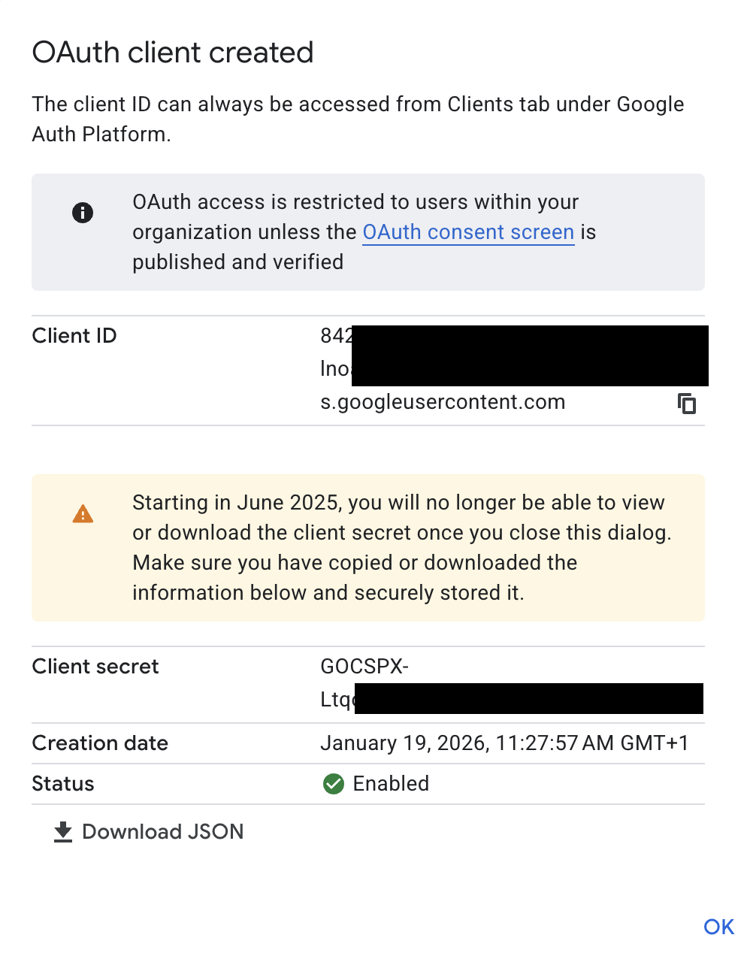The image size is (750, 959).
Task: Click the green Enabled status checkmark icon
Action: (333, 784)
